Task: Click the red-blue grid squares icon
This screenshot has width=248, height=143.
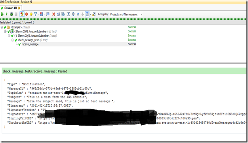Action: [42, 14]
